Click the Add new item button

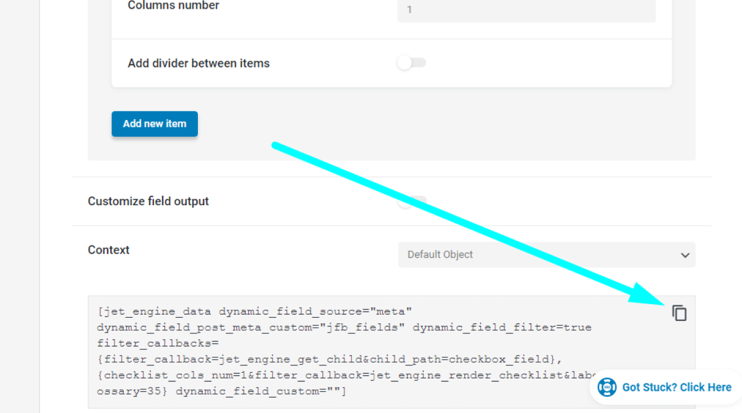point(155,124)
